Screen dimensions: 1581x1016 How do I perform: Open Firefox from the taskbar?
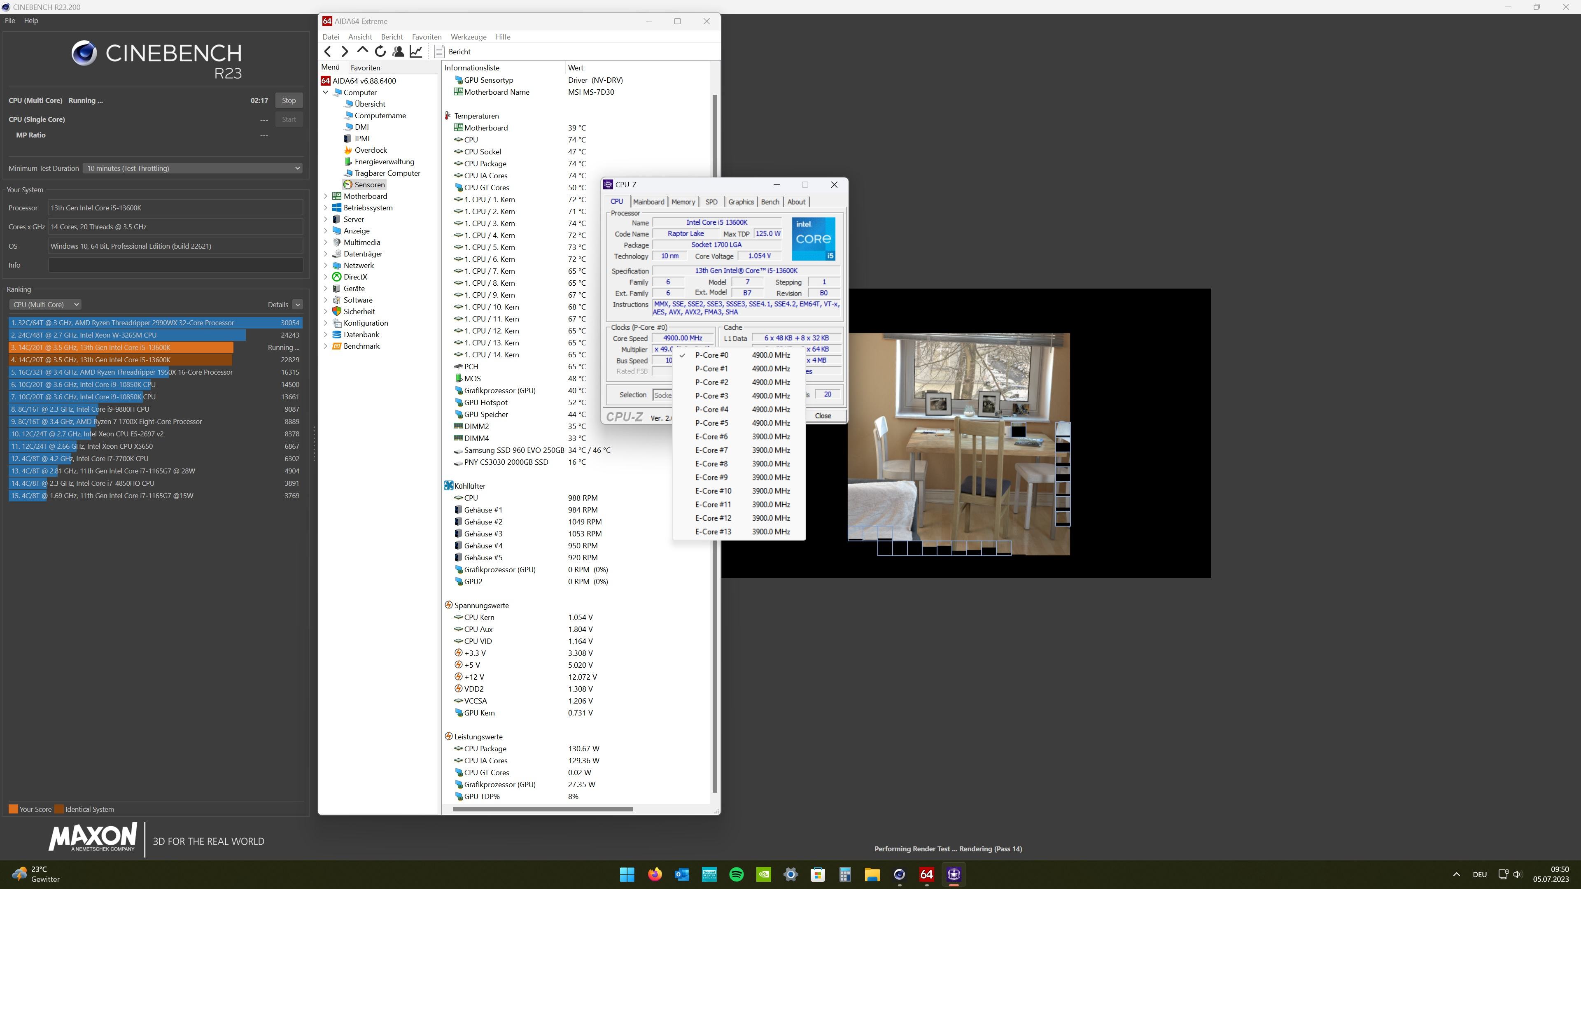pyautogui.click(x=655, y=874)
